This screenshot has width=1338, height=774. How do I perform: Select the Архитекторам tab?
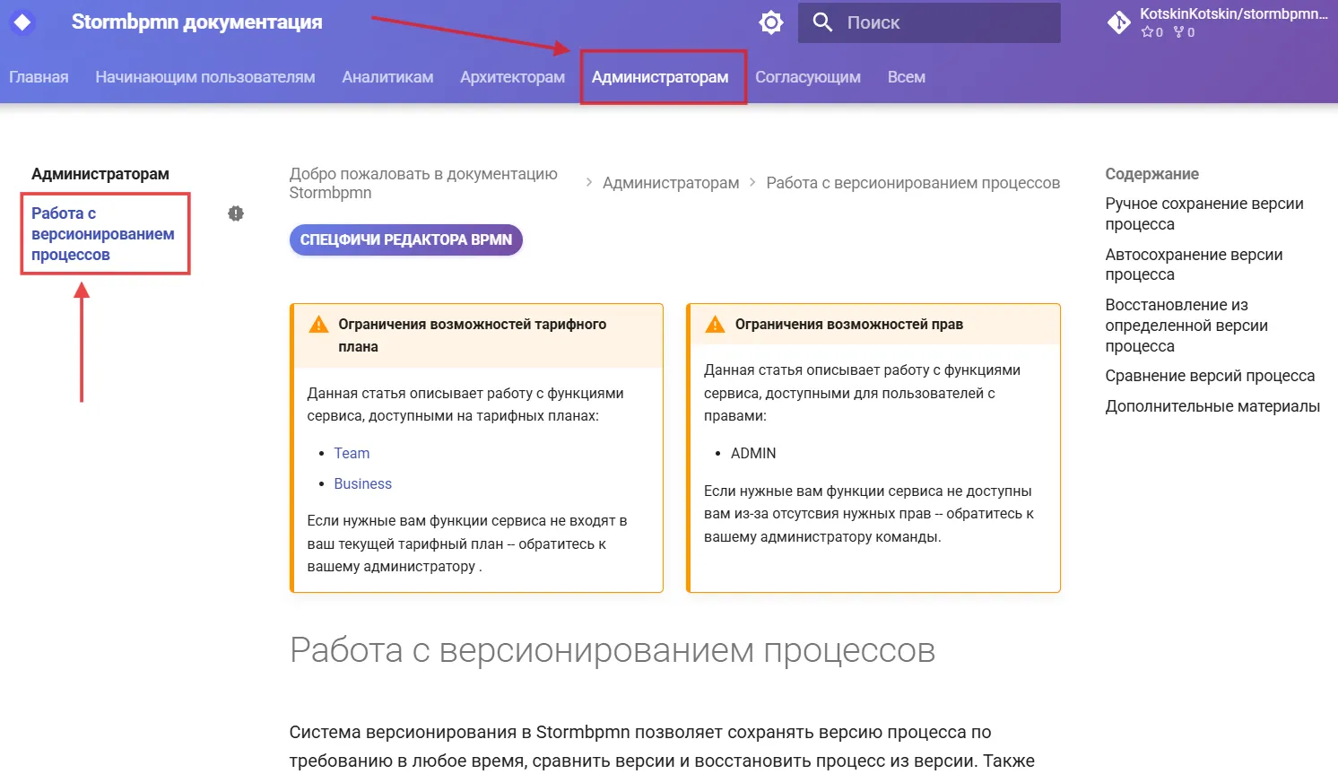coord(512,77)
